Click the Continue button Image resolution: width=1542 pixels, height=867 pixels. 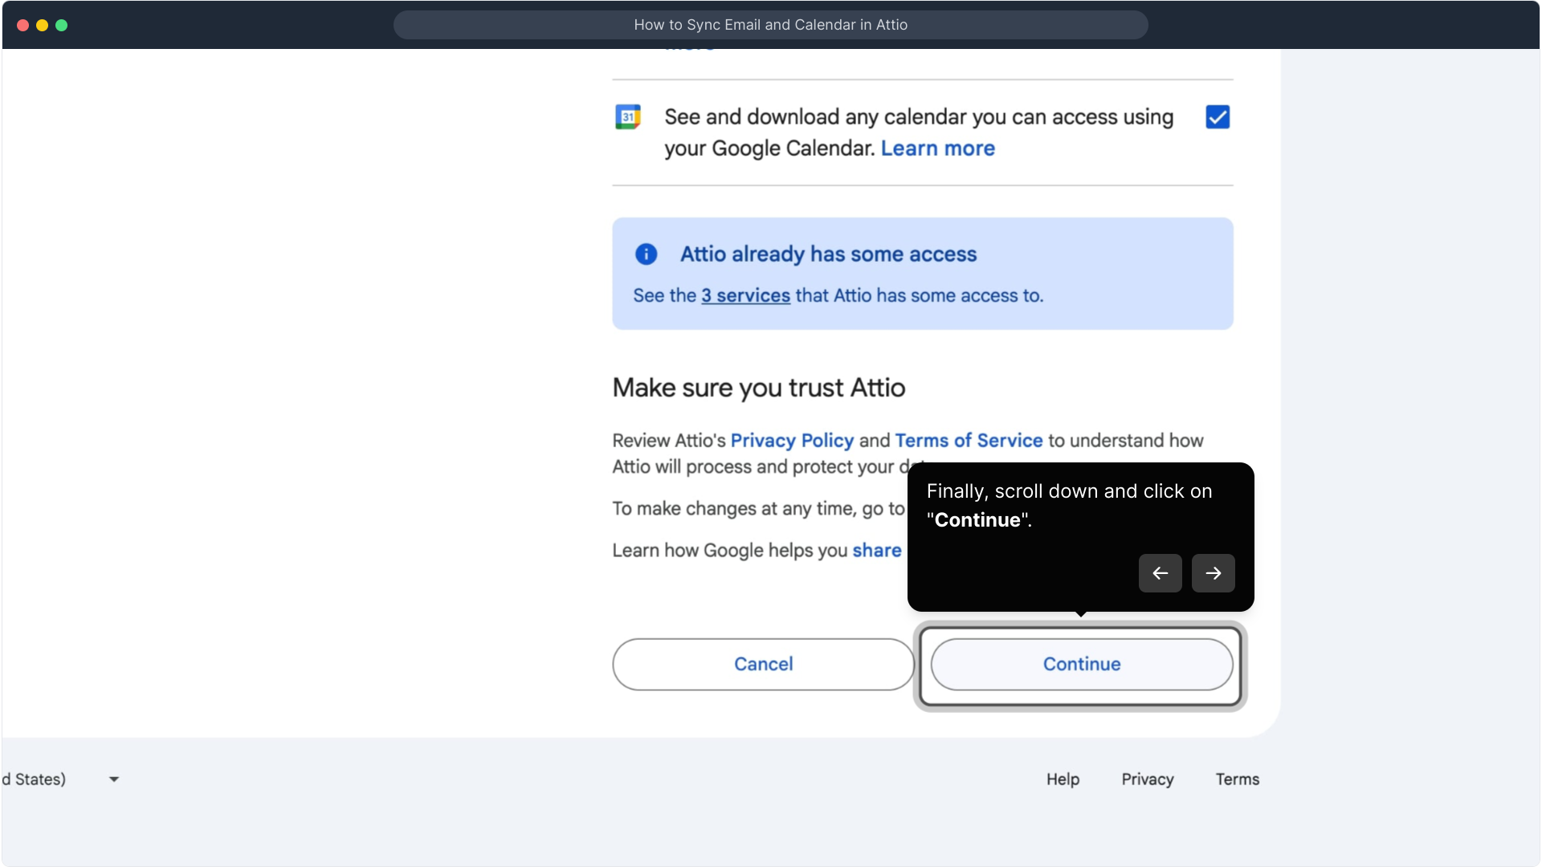click(x=1082, y=665)
